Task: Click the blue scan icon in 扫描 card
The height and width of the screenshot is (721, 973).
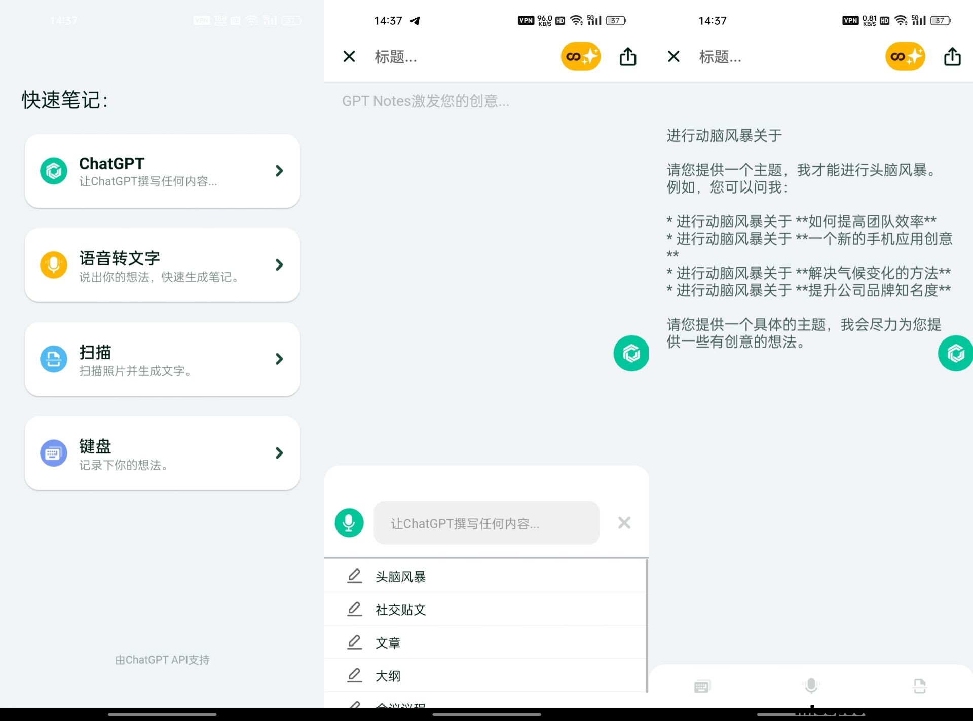Action: 54,359
